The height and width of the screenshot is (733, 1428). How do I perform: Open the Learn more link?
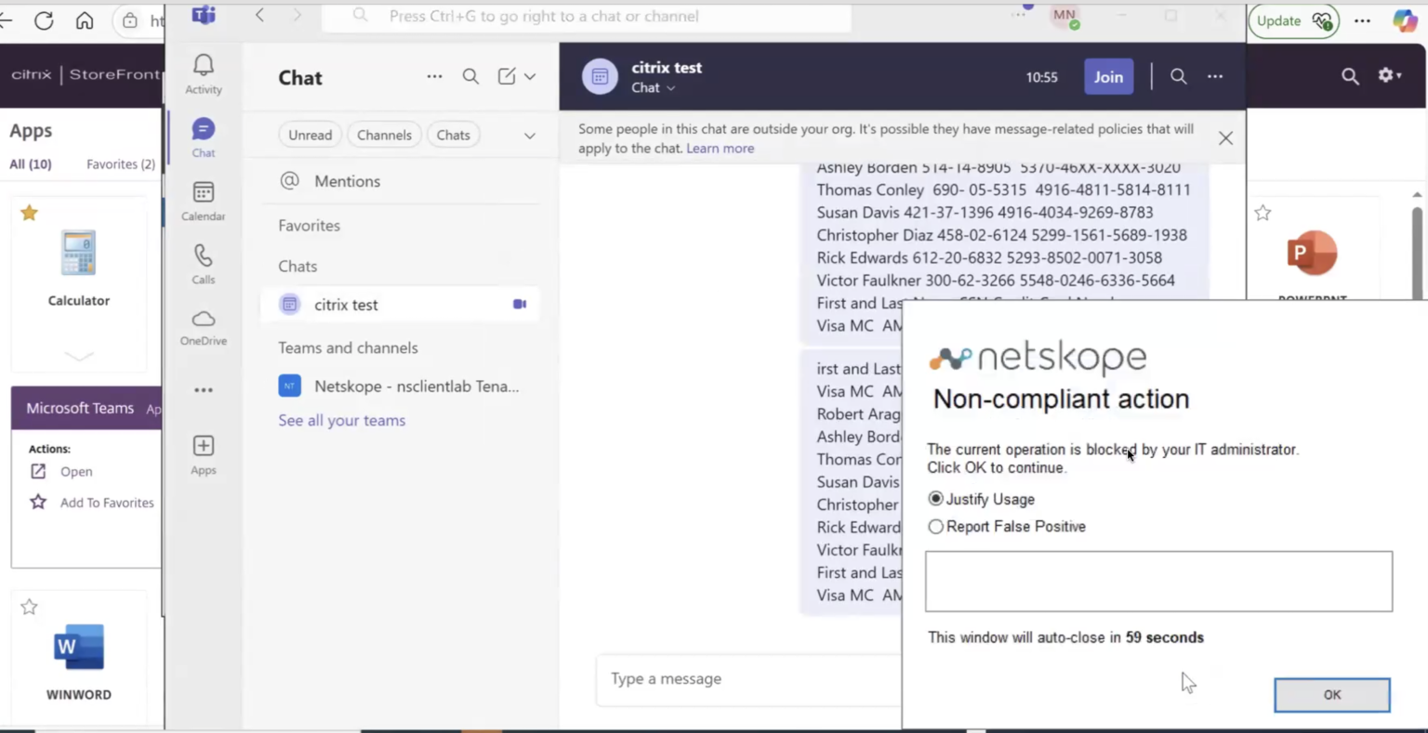pos(720,148)
